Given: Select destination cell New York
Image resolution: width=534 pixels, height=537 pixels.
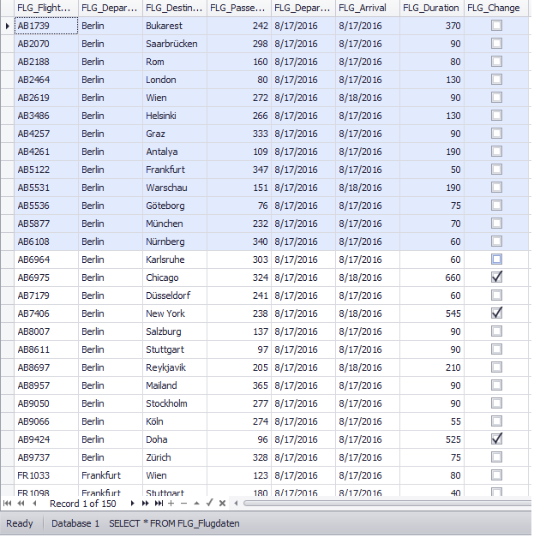Looking at the screenshot, I should pyautogui.click(x=175, y=313).
